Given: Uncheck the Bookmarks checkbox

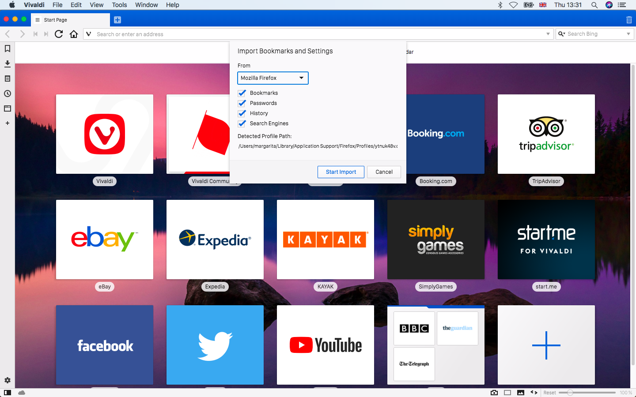Looking at the screenshot, I should (242, 93).
